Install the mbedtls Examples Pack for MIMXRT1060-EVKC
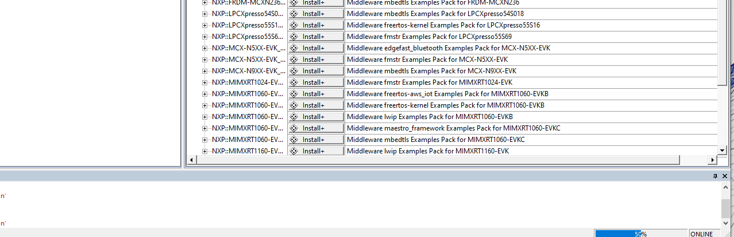The image size is (734, 237). click(315, 140)
